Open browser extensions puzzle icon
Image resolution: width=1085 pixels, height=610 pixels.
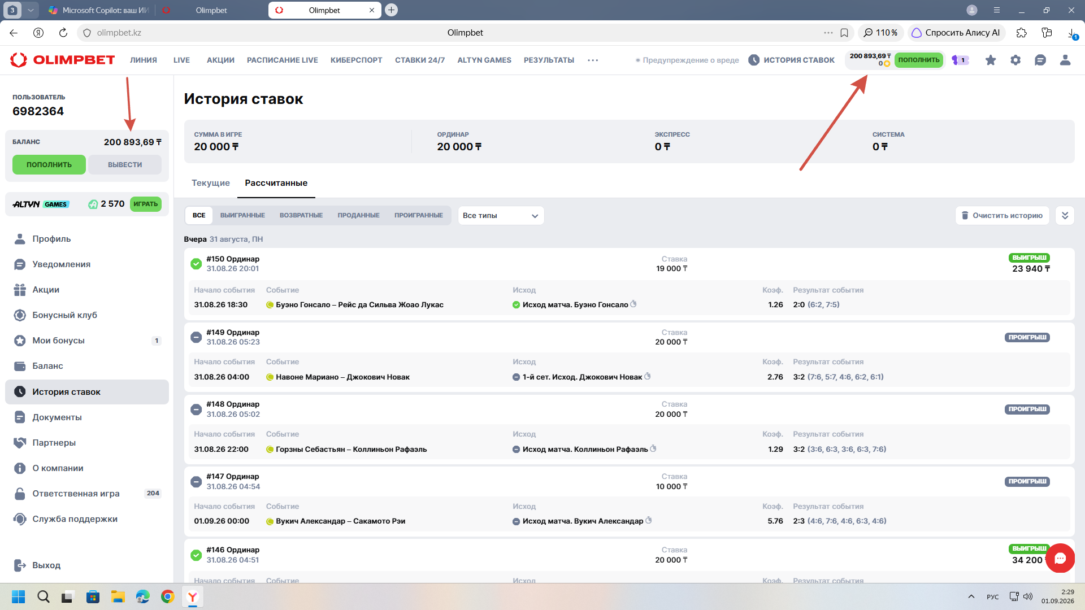click(x=1021, y=33)
